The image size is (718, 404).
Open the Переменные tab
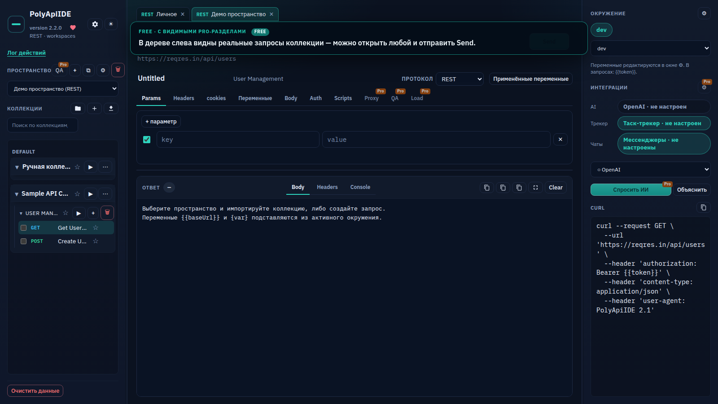coord(255,98)
